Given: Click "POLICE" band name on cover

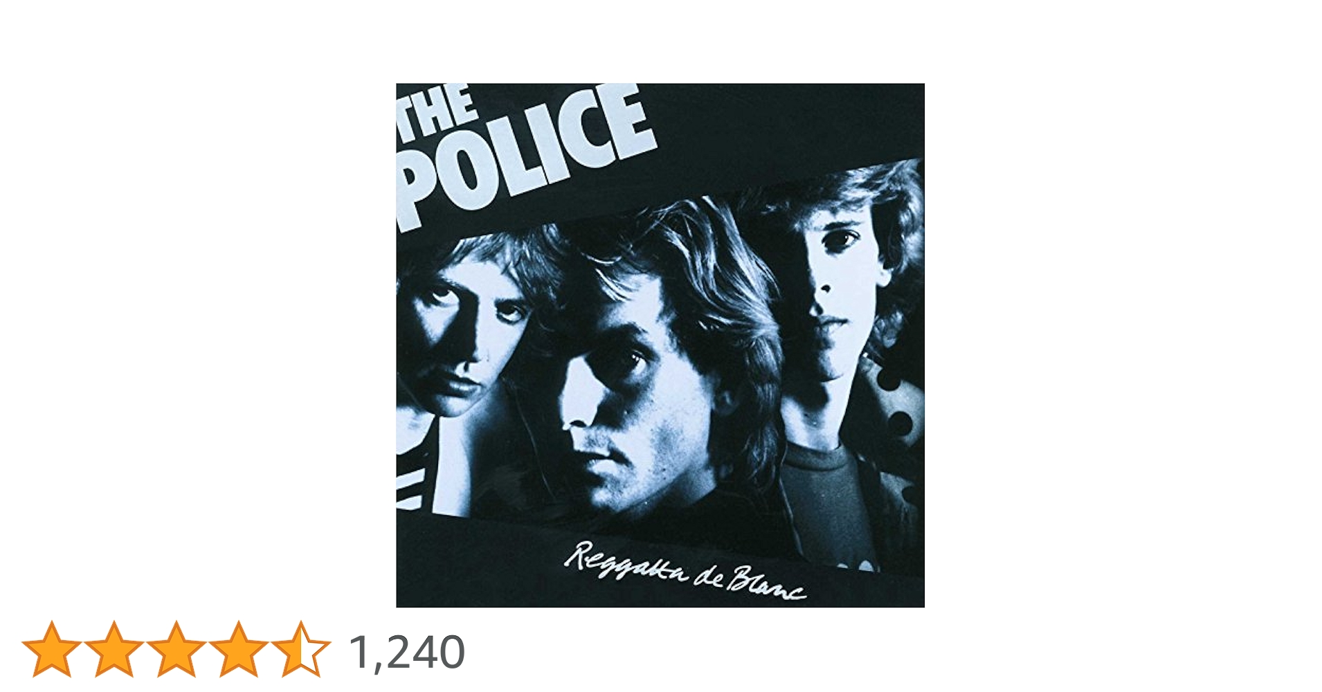Looking at the screenshot, I should pyautogui.click(x=526, y=159).
